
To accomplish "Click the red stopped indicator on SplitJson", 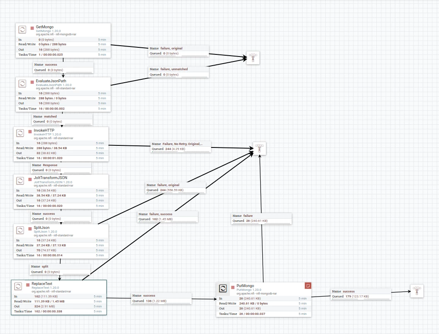I will coord(30,229).
